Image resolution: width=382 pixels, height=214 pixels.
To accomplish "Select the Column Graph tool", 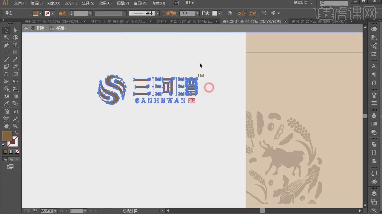I will pos(15,111).
